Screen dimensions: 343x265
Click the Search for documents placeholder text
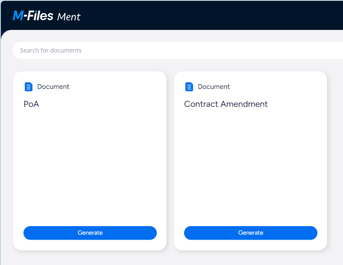coord(51,50)
